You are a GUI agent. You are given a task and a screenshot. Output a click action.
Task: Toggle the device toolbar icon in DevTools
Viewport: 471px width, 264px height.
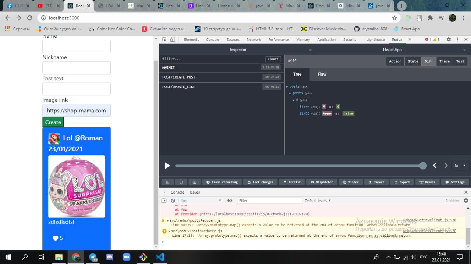(x=172, y=40)
